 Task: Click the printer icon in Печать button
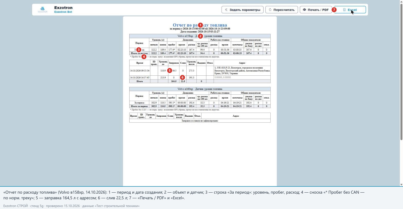[x=304, y=10]
